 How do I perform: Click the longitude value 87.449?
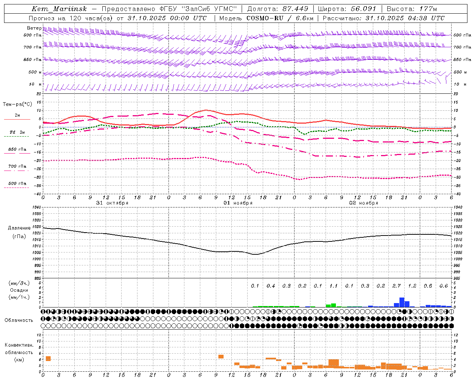tap(295, 9)
